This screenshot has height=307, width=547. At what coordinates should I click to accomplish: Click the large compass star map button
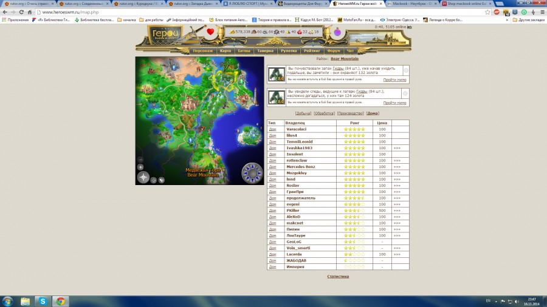[x=143, y=177]
